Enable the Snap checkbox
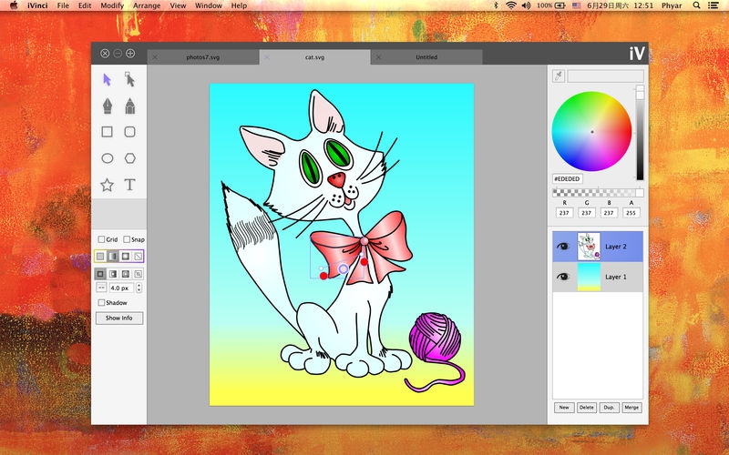729x455 pixels. 127,239
